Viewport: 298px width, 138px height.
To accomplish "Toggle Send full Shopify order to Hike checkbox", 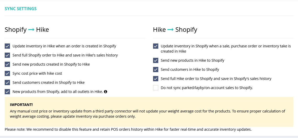I will click(7, 55).
